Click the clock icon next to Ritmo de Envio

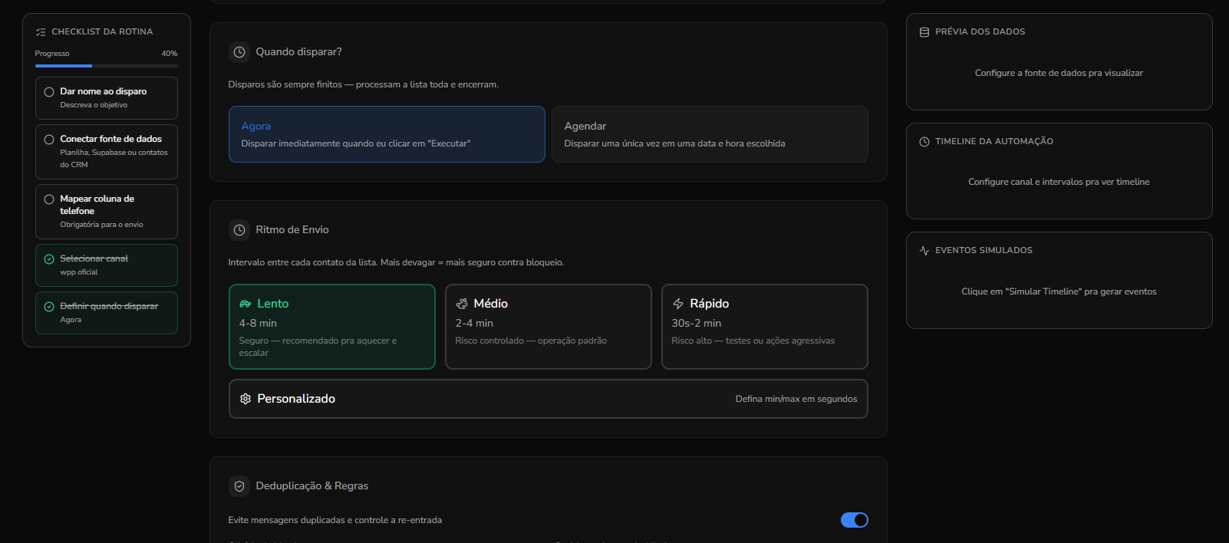click(239, 230)
